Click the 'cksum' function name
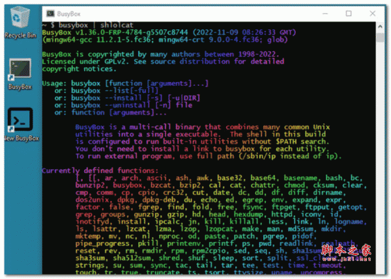 pyautogui.click(x=323, y=185)
